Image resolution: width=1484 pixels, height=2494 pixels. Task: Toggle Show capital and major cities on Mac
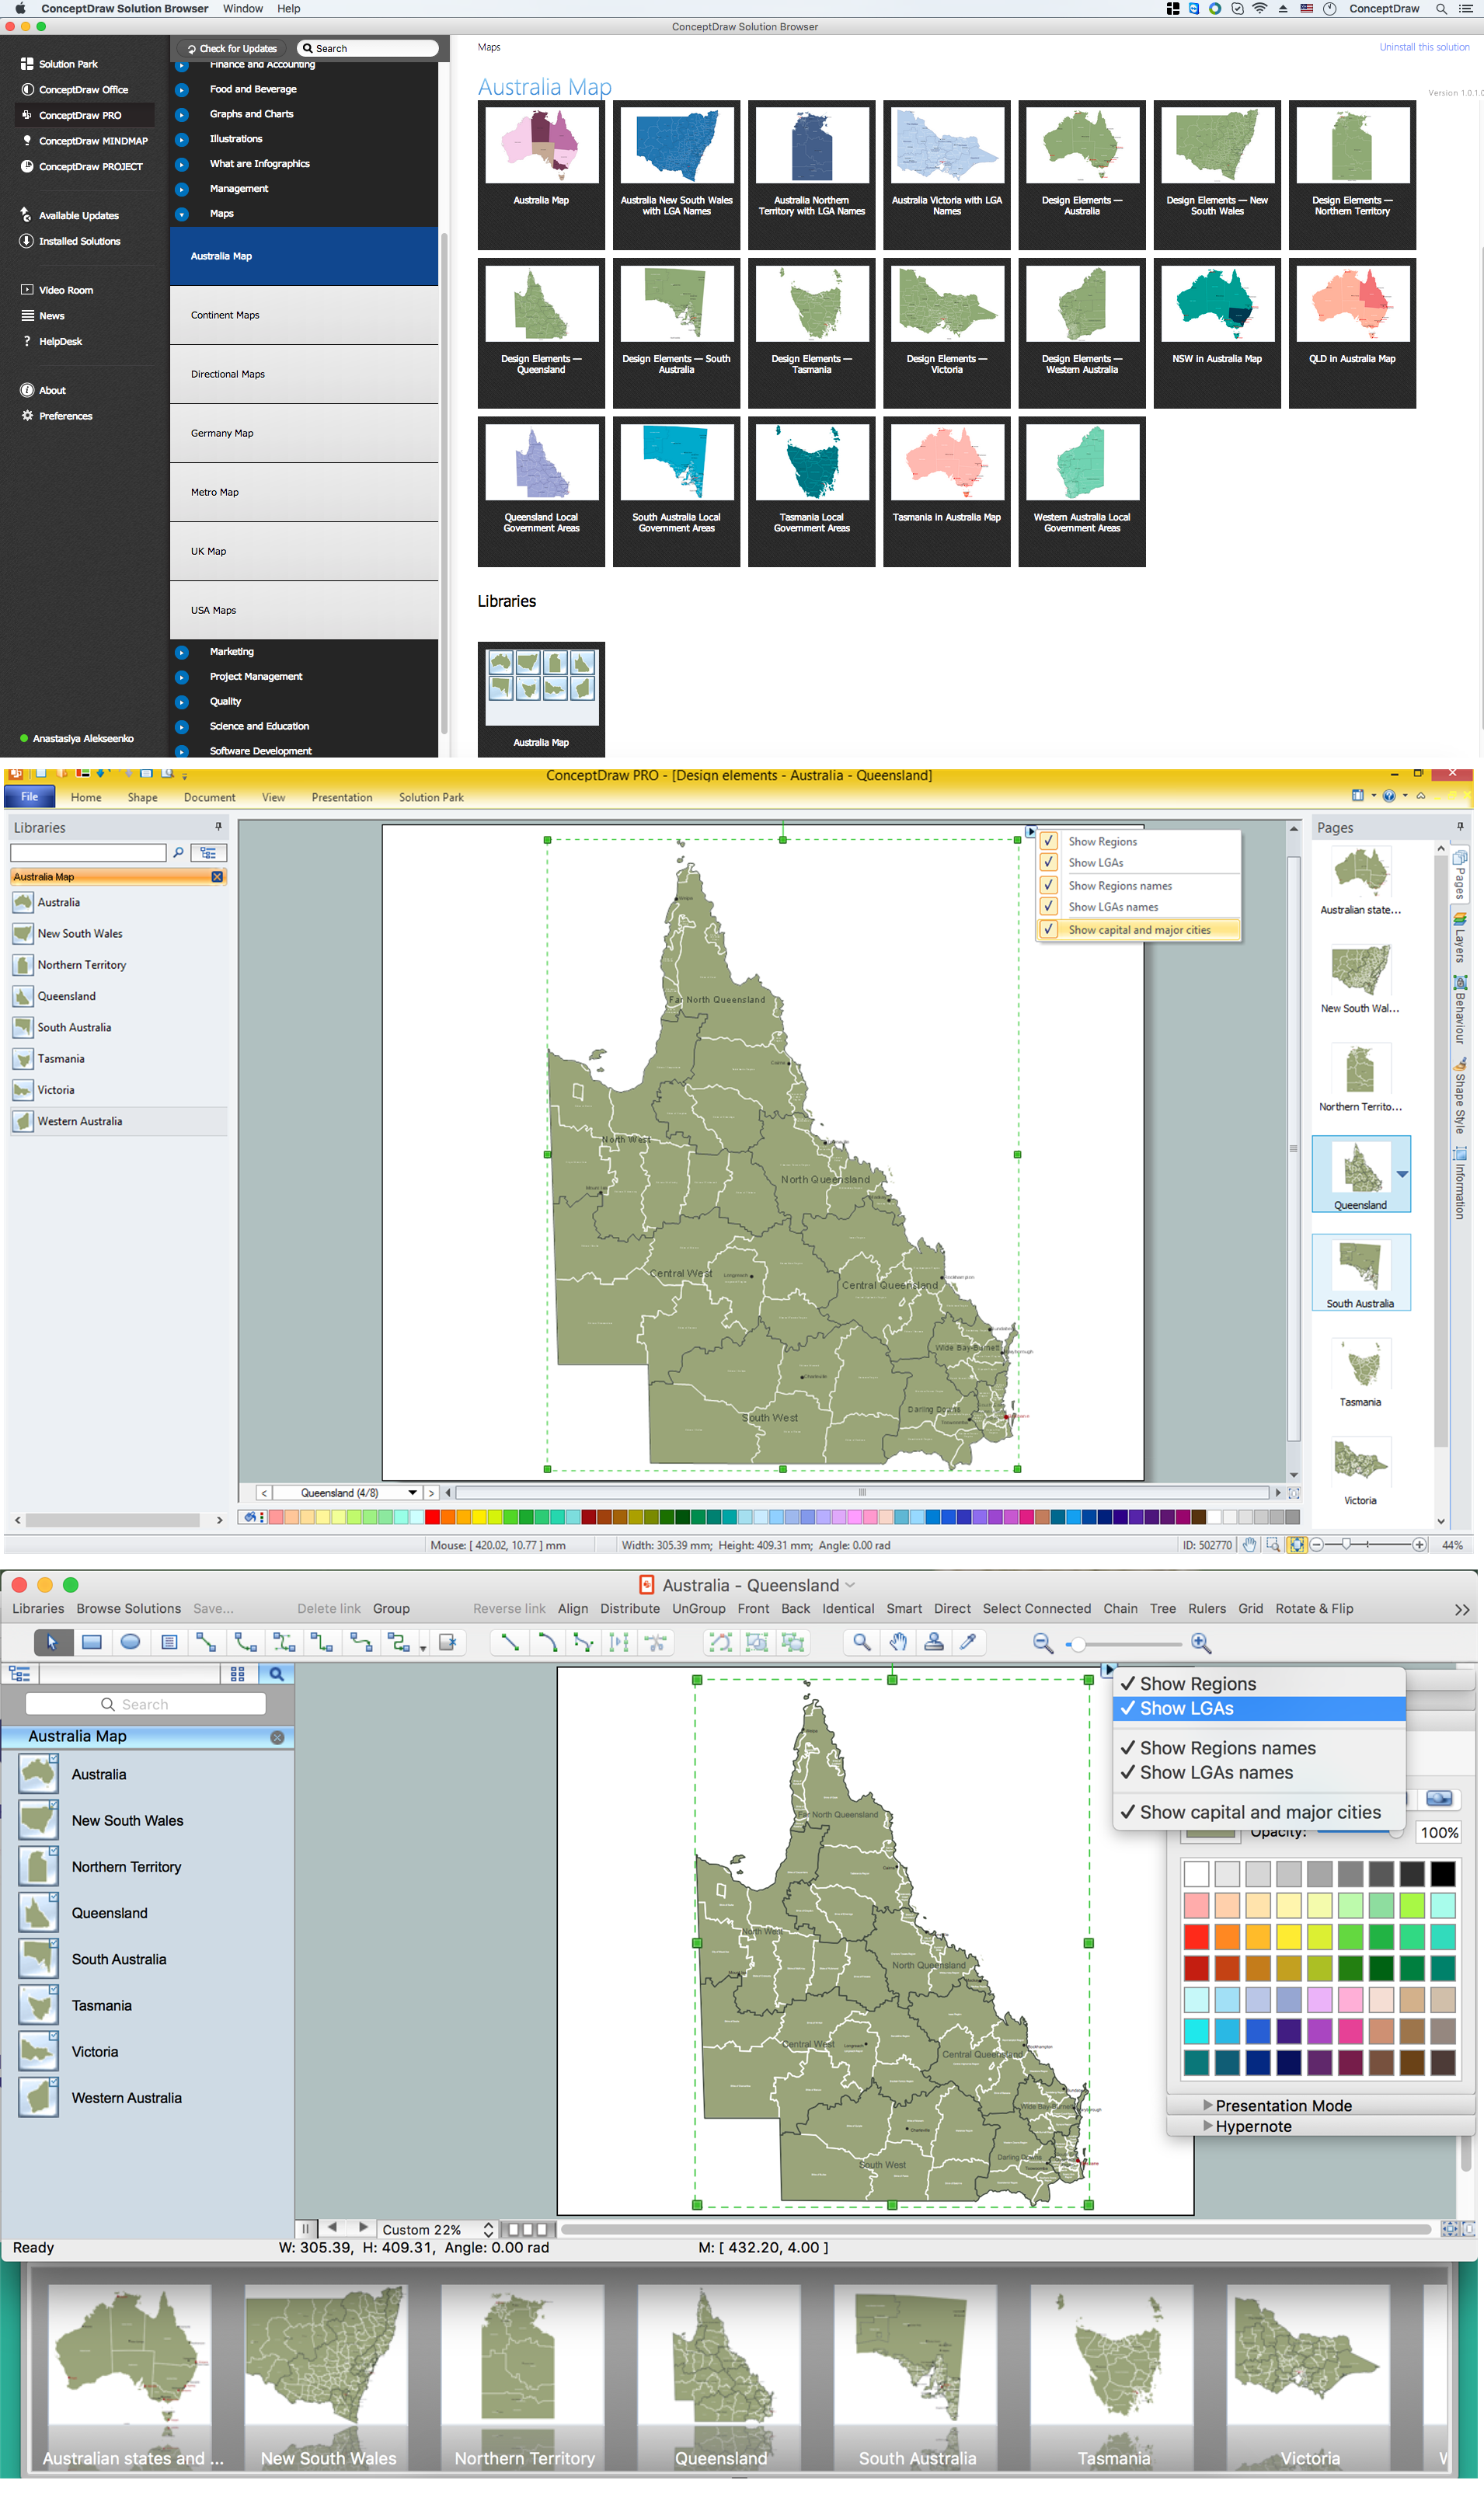pyautogui.click(x=1259, y=1812)
